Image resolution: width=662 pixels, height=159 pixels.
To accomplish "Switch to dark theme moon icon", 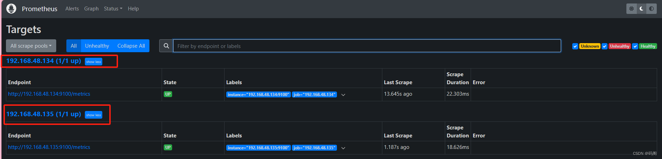I will [641, 9].
